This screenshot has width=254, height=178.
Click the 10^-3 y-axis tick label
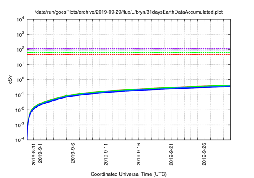tap(20, 125)
